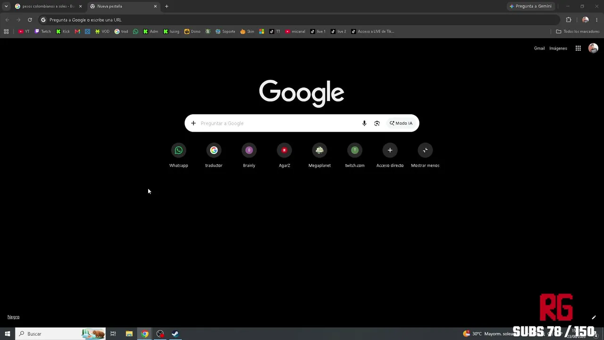Viewport: 604px width, 340px height.
Task: Open Task View on the taskbar
Action: (113, 334)
